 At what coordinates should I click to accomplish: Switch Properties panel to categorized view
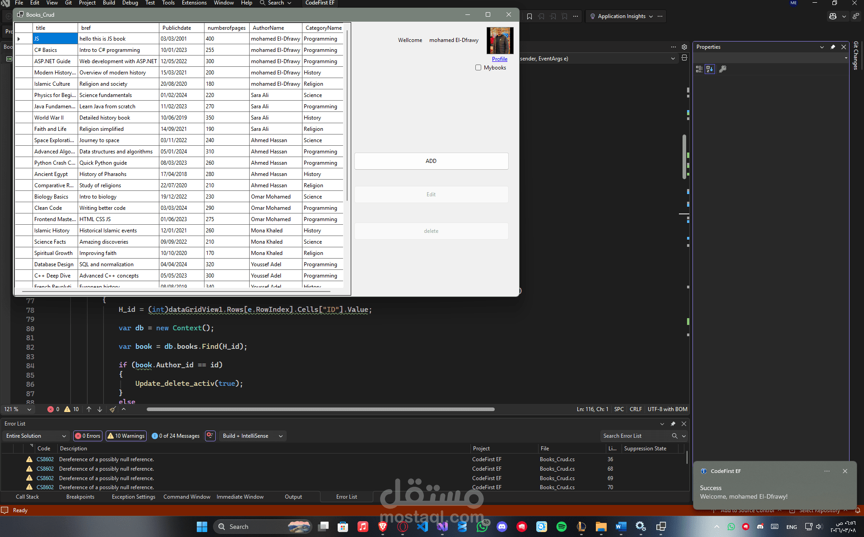pos(699,69)
